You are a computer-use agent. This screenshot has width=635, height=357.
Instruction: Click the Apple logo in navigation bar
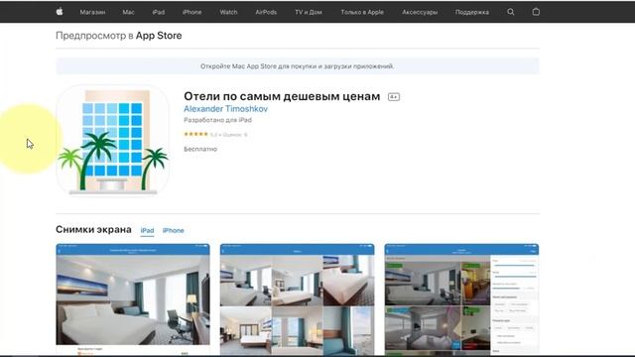click(60, 12)
